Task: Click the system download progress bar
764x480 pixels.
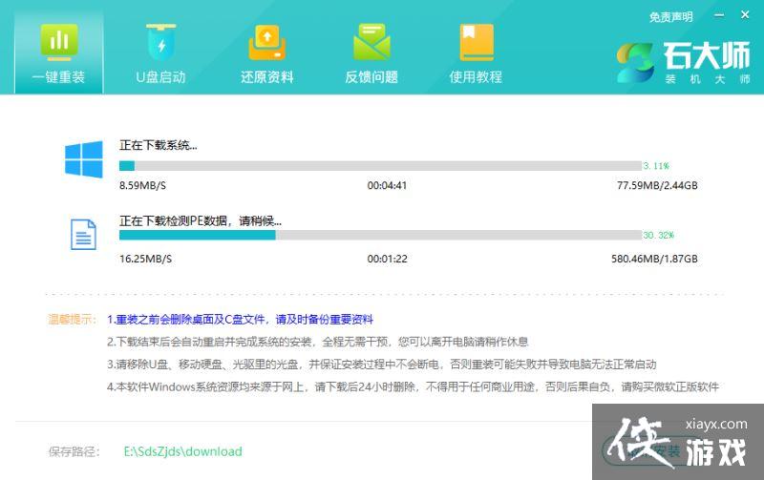Action: [x=380, y=165]
